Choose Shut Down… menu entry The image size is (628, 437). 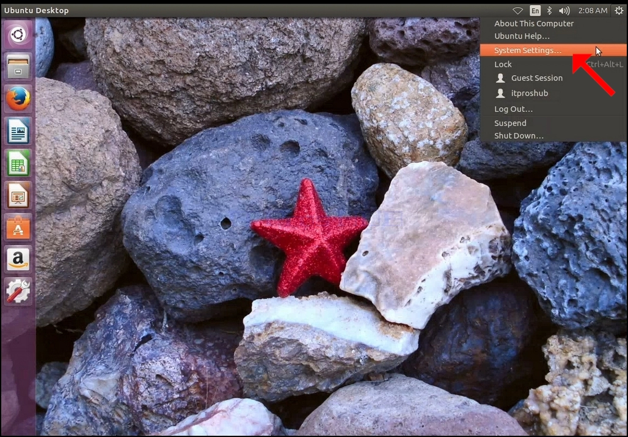553,136
